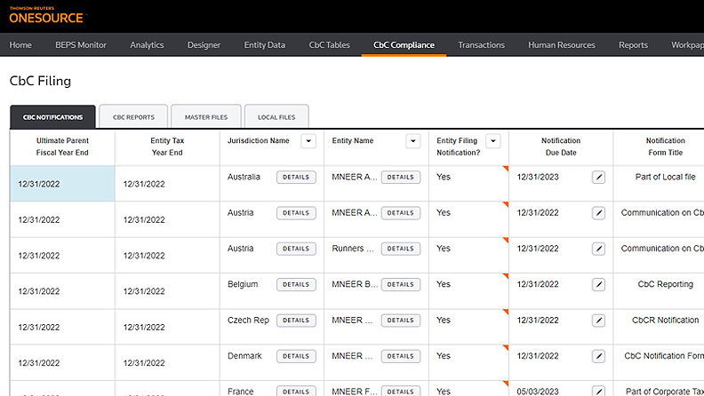The height and width of the screenshot is (396, 704).
Task: Edit due date for Belgium row
Action: pyautogui.click(x=598, y=285)
